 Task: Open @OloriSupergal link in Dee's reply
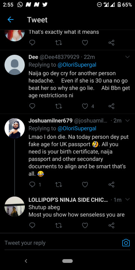[x=77, y=65]
